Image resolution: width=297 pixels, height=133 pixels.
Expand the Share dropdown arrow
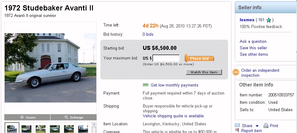(257, 126)
